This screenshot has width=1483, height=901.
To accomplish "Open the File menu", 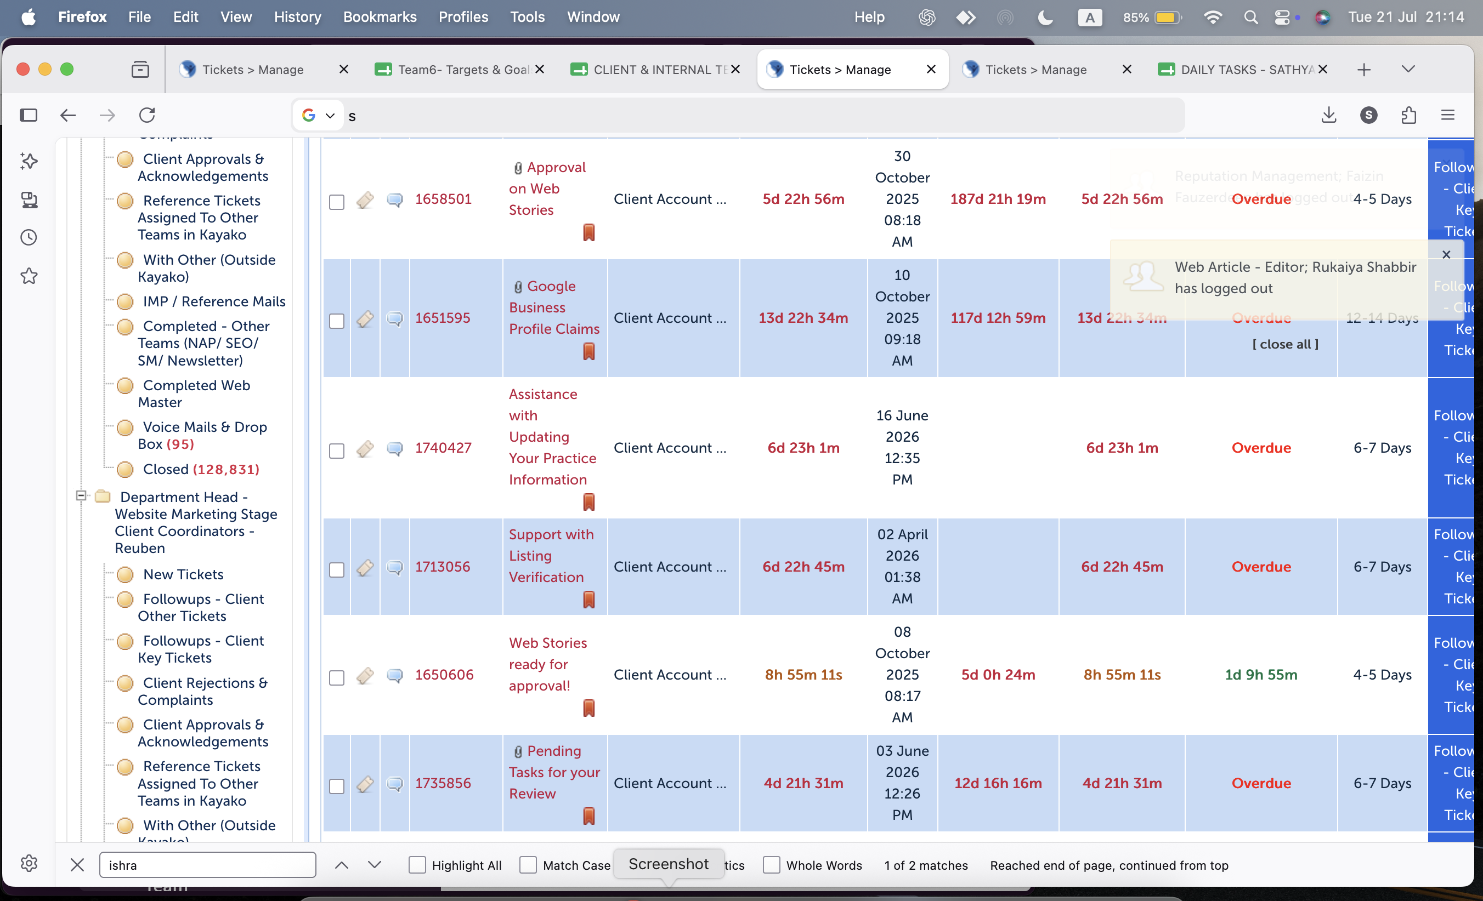I will point(139,17).
